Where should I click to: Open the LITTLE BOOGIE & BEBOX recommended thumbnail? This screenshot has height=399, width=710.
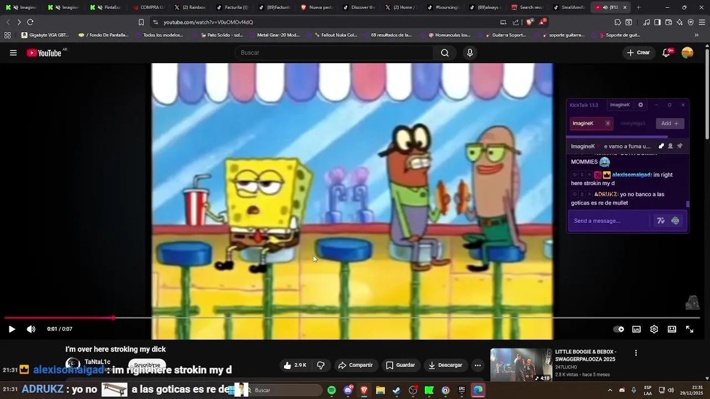pos(521,365)
